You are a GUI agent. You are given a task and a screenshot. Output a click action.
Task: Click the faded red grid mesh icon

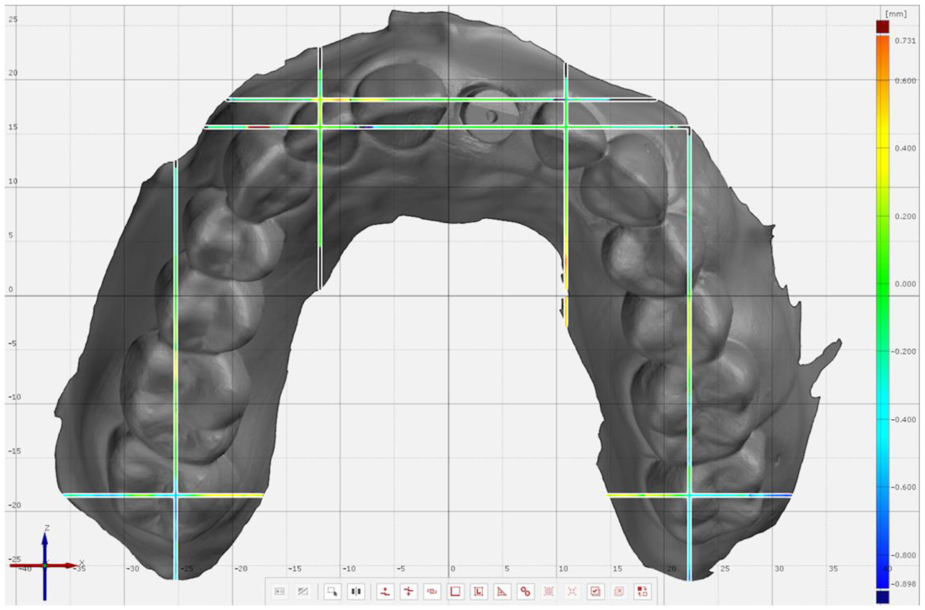pos(549,592)
